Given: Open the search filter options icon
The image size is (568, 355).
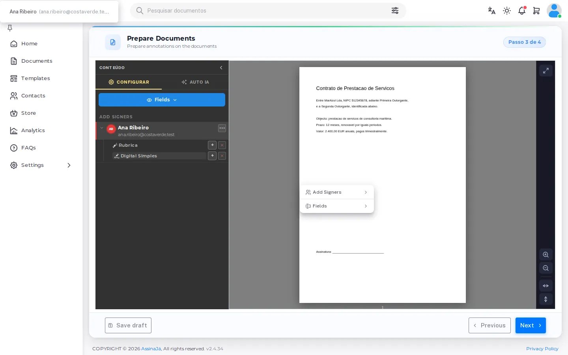Looking at the screenshot, I should pos(395,11).
